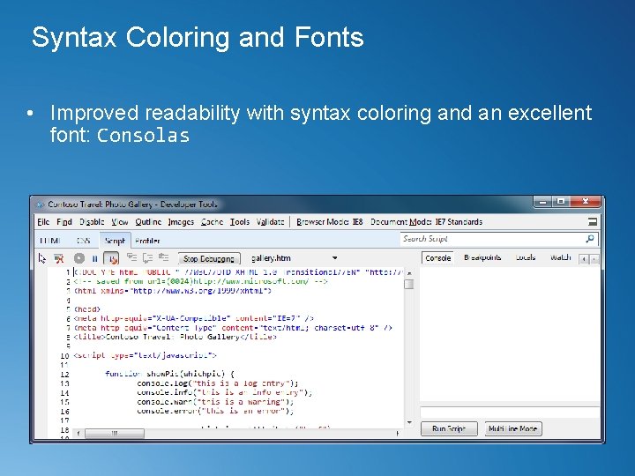Switch to the Profiler tab
This screenshot has width=635, height=476.
pyautogui.click(x=147, y=241)
